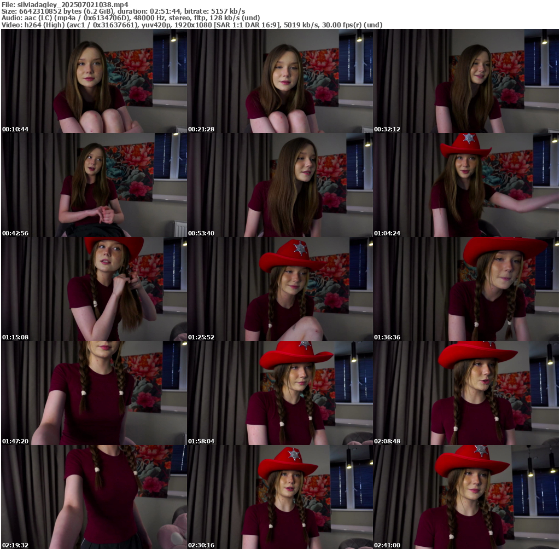This screenshot has width=560, height=549.
Task: Click the frame at timestamp 01:58:04
Action: 280,393
